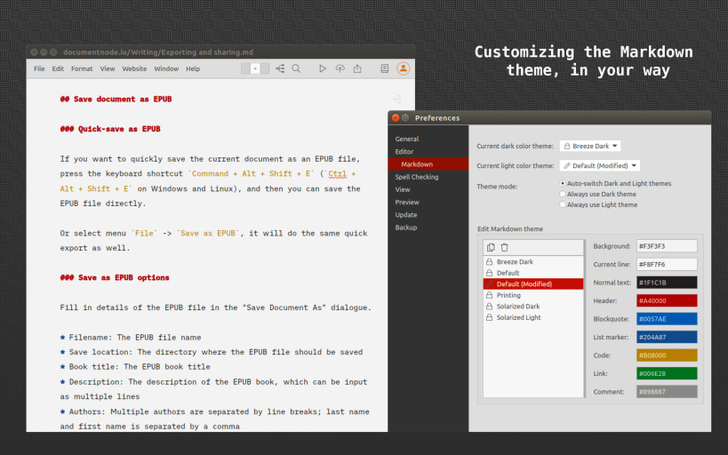Viewport: 728px width, 455px height.
Task: Open the Website menu
Action: pyautogui.click(x=134, y=68)
